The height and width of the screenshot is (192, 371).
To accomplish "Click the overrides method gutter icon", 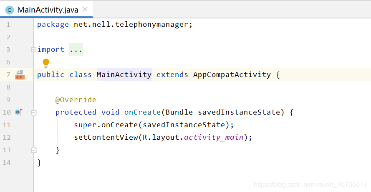I will (x=19, y=112).
